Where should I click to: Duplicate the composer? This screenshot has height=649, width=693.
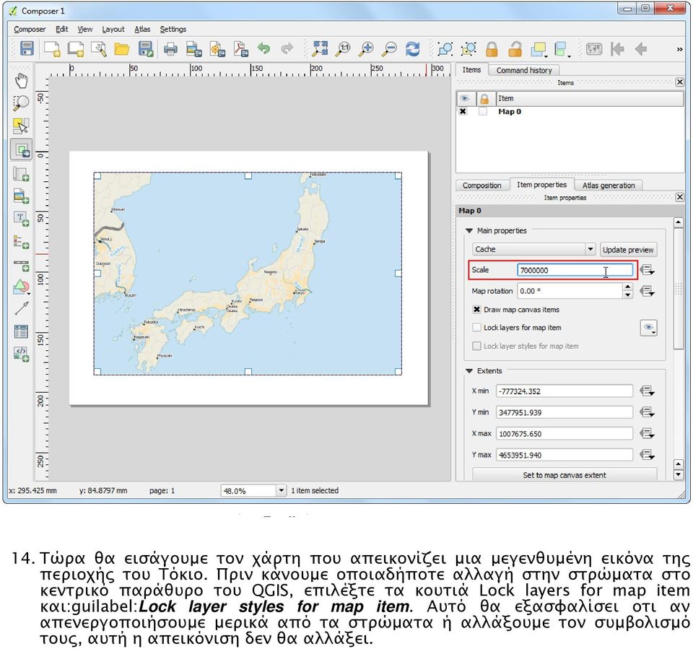[x=76, y=48]
